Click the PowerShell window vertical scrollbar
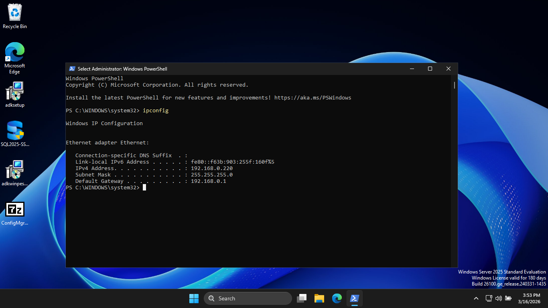 455,85
